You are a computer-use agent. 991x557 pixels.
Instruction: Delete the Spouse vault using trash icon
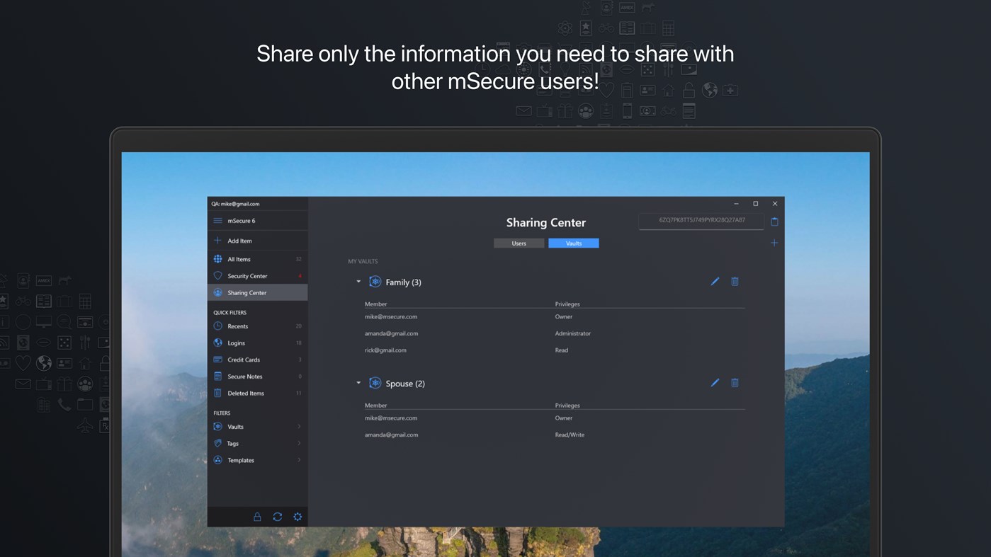tap(735, 383)
